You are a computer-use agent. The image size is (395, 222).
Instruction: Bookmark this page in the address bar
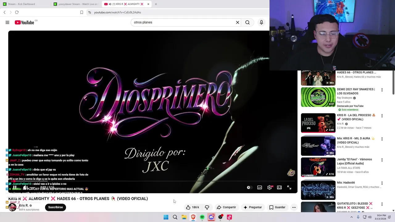[x=81, y=12]
